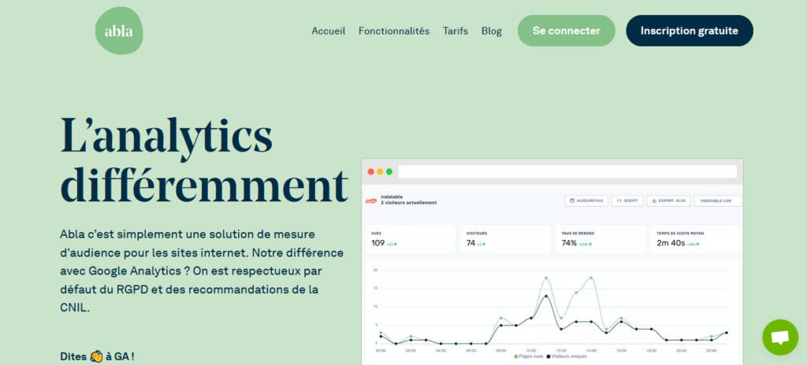Screen dimensions: 807x365
Task: Click Se connecter button
Action: click(x=566, y=31)
